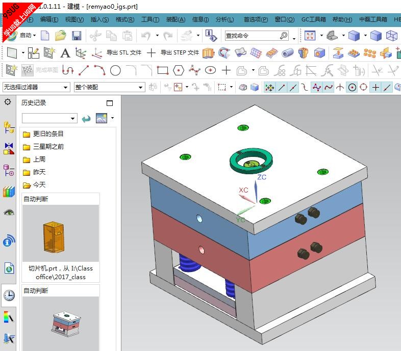
Task: Select the Ellipse sketch tool
Action: (210, 70)
